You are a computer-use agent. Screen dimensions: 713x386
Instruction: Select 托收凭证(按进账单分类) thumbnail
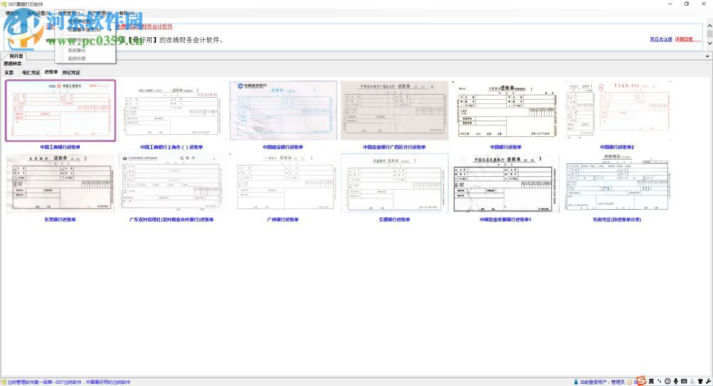pos(617,183)
